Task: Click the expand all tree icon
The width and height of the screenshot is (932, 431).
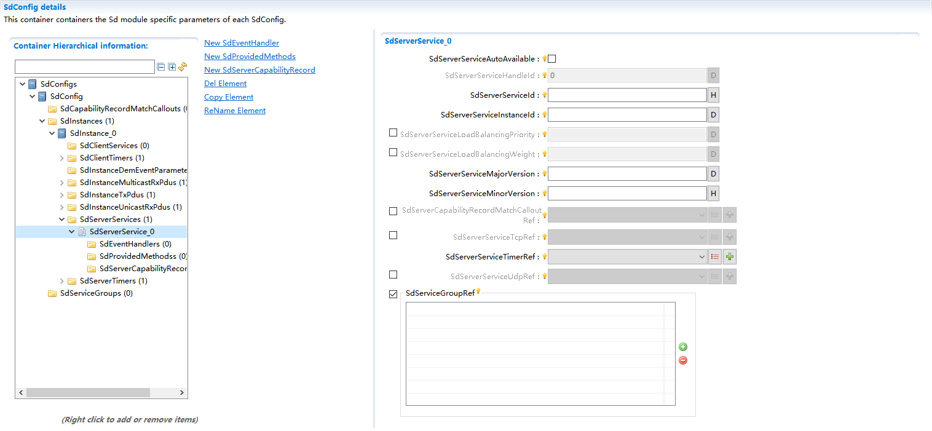Action: tap(172, 67)
